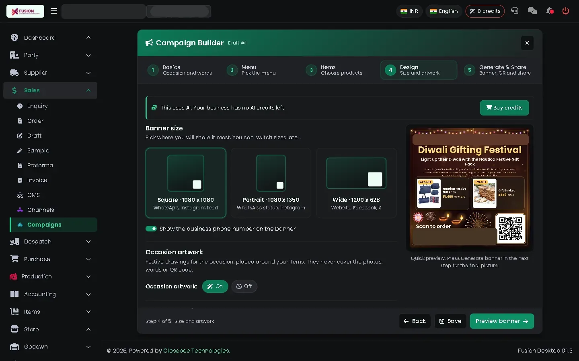Turn occasion artwork On

coord(215,286)
